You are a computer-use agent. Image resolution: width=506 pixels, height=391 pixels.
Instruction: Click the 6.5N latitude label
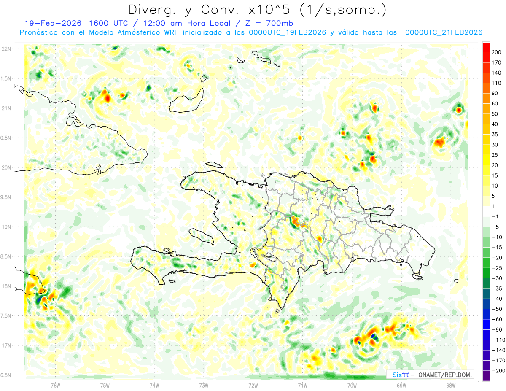[x=6, y=375]
